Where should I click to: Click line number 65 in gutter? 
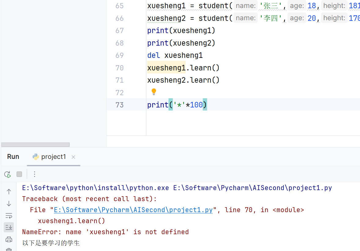pyautogui.click(x=119, y=6)
